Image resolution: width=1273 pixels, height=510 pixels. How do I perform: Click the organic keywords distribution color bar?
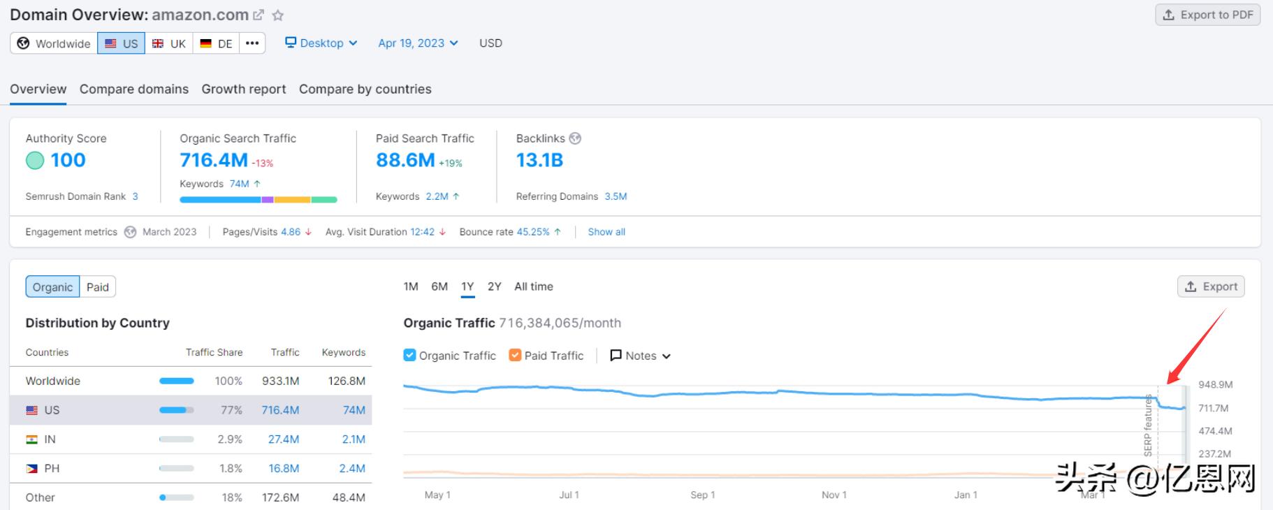click(x=259, y=200)
